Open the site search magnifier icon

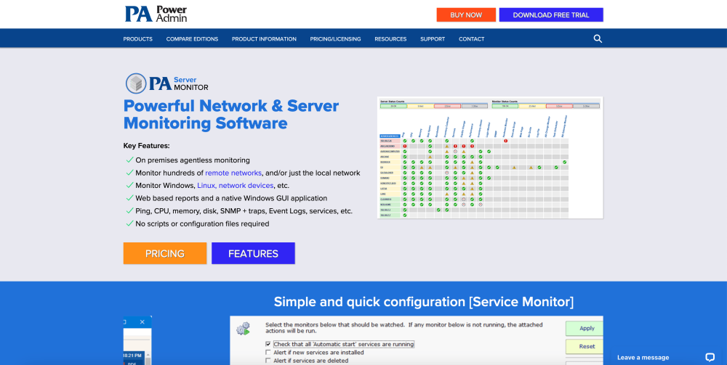598,38
